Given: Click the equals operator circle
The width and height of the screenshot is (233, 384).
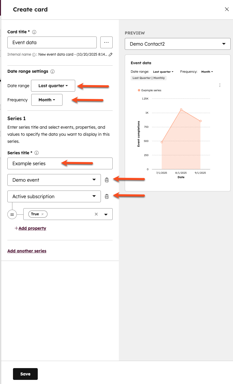Looking at the screenshot, I should (12, 215).
